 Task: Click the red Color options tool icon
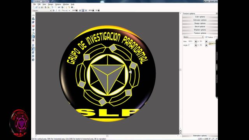(33, 26)
